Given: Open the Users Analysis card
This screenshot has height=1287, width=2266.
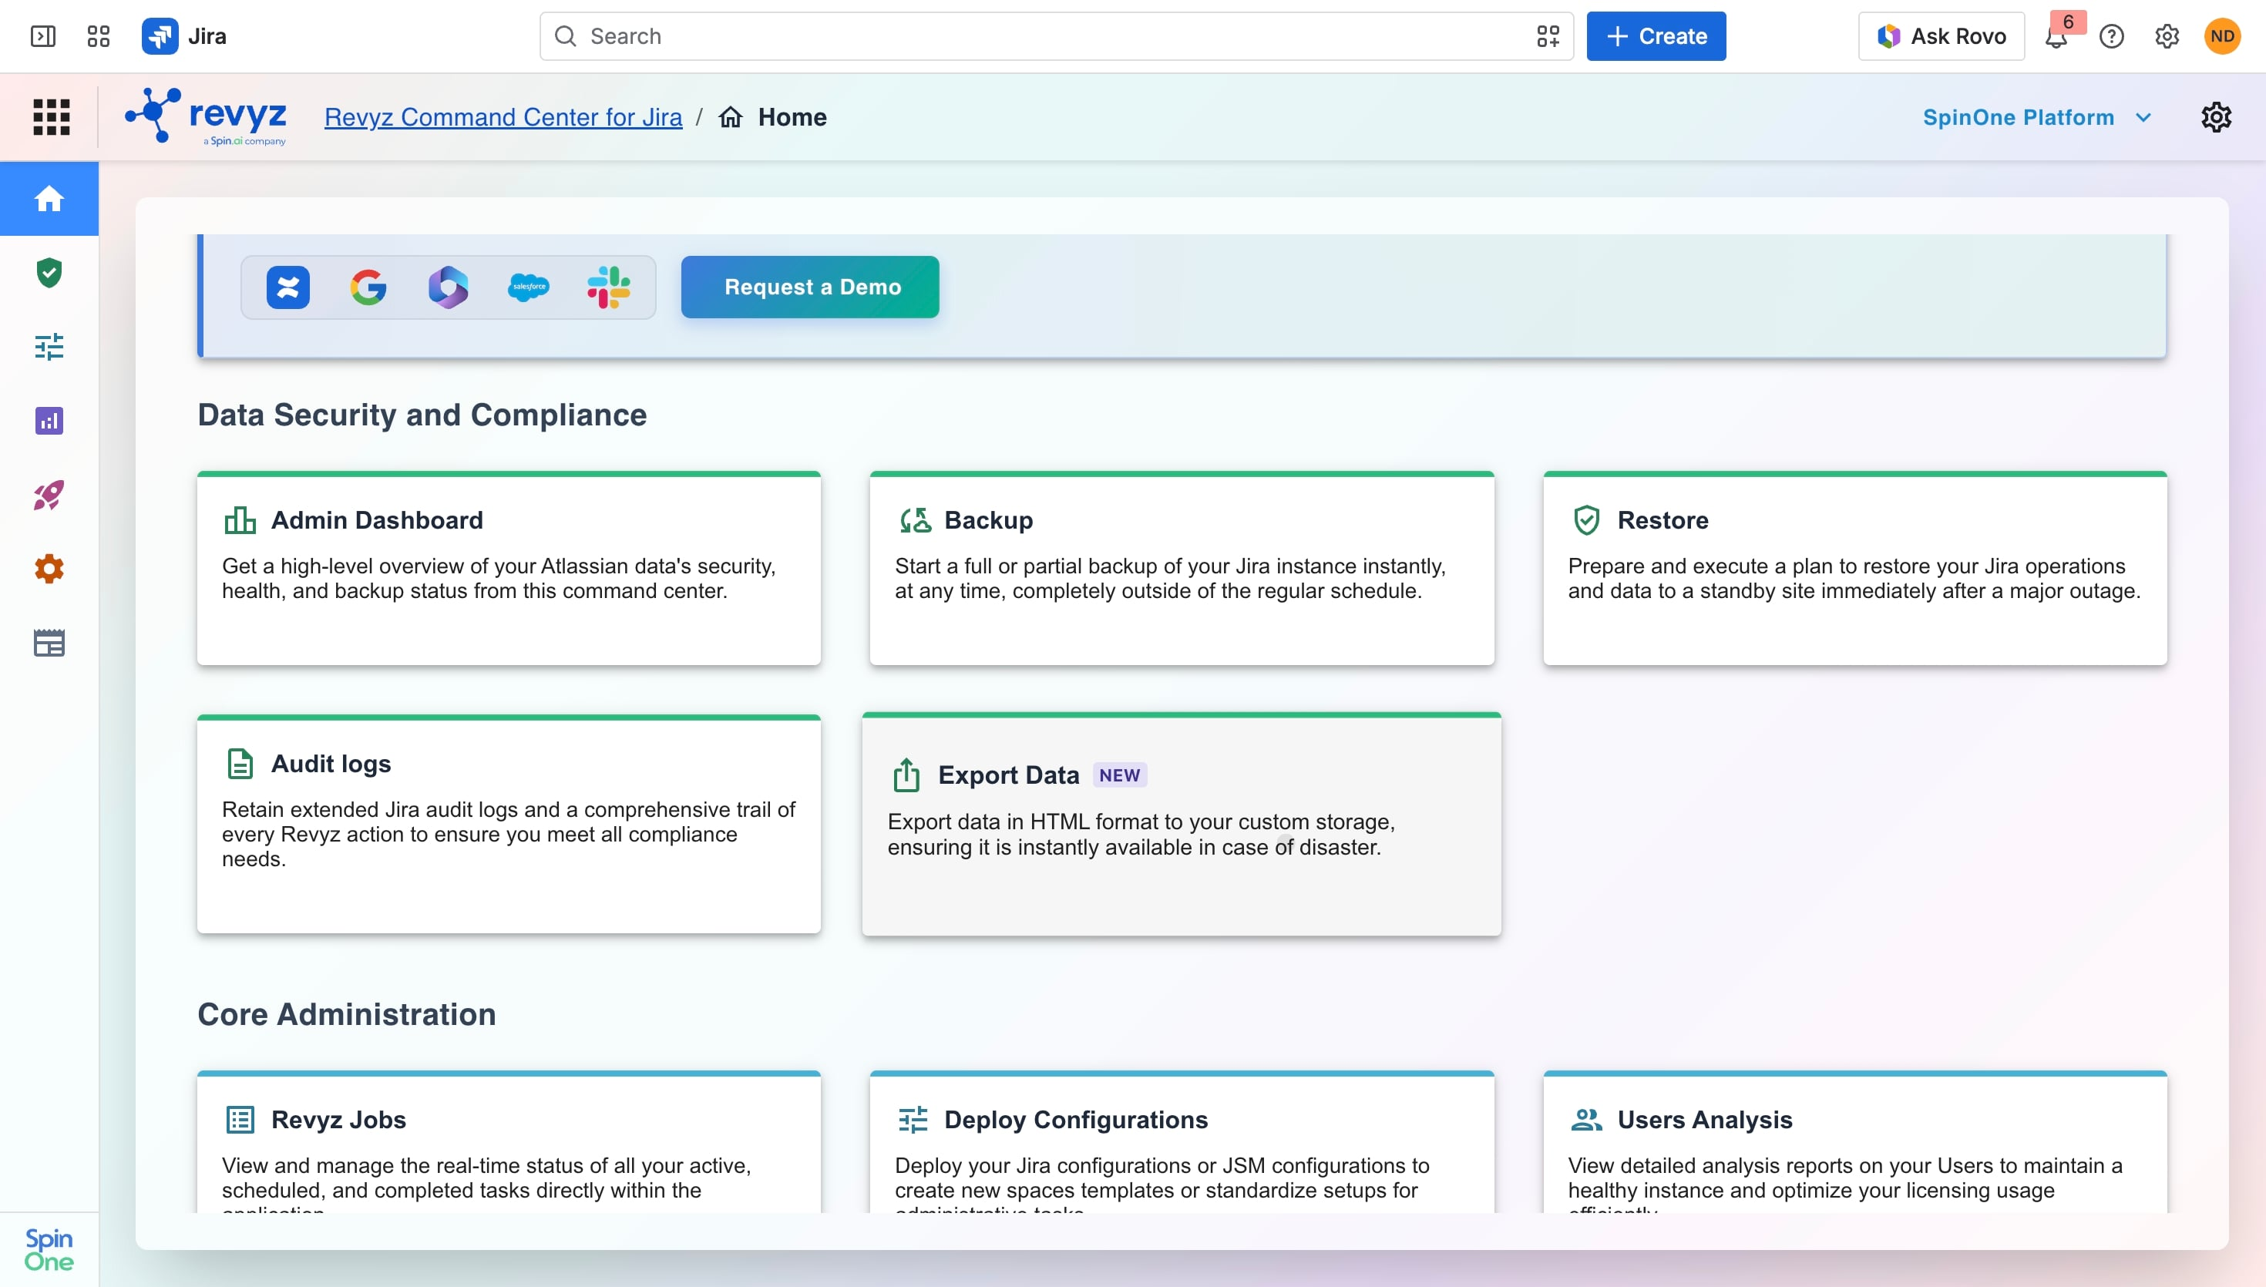Looking at the screenshot, I should pos(1855,1142).
